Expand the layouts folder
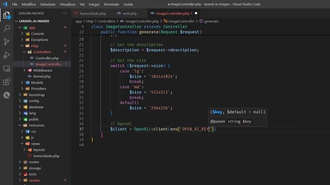This screenshot has height=185, width=330. [24, 150]
